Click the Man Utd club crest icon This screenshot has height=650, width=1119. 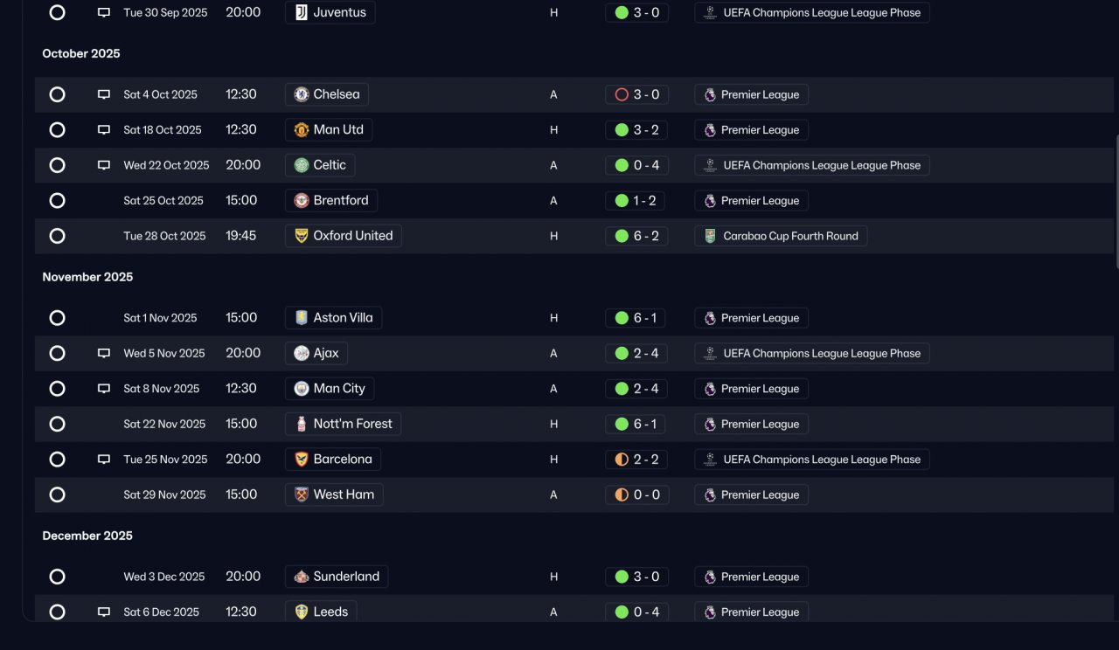click(x=302, y=130)
